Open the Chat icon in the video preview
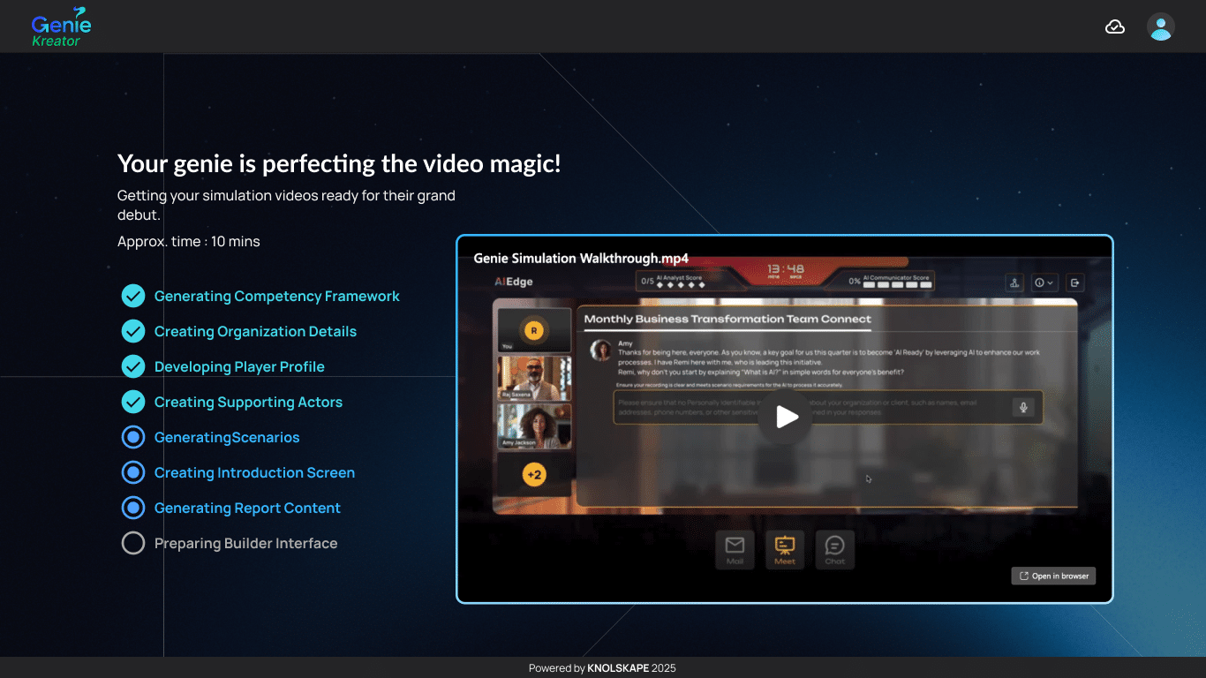Screen dimensions: 1206x678 [835, 550]
